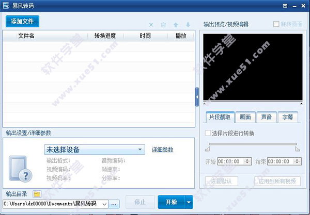Collapse the preview panel with side arrow
310x215 pixels.
(197, 97)
